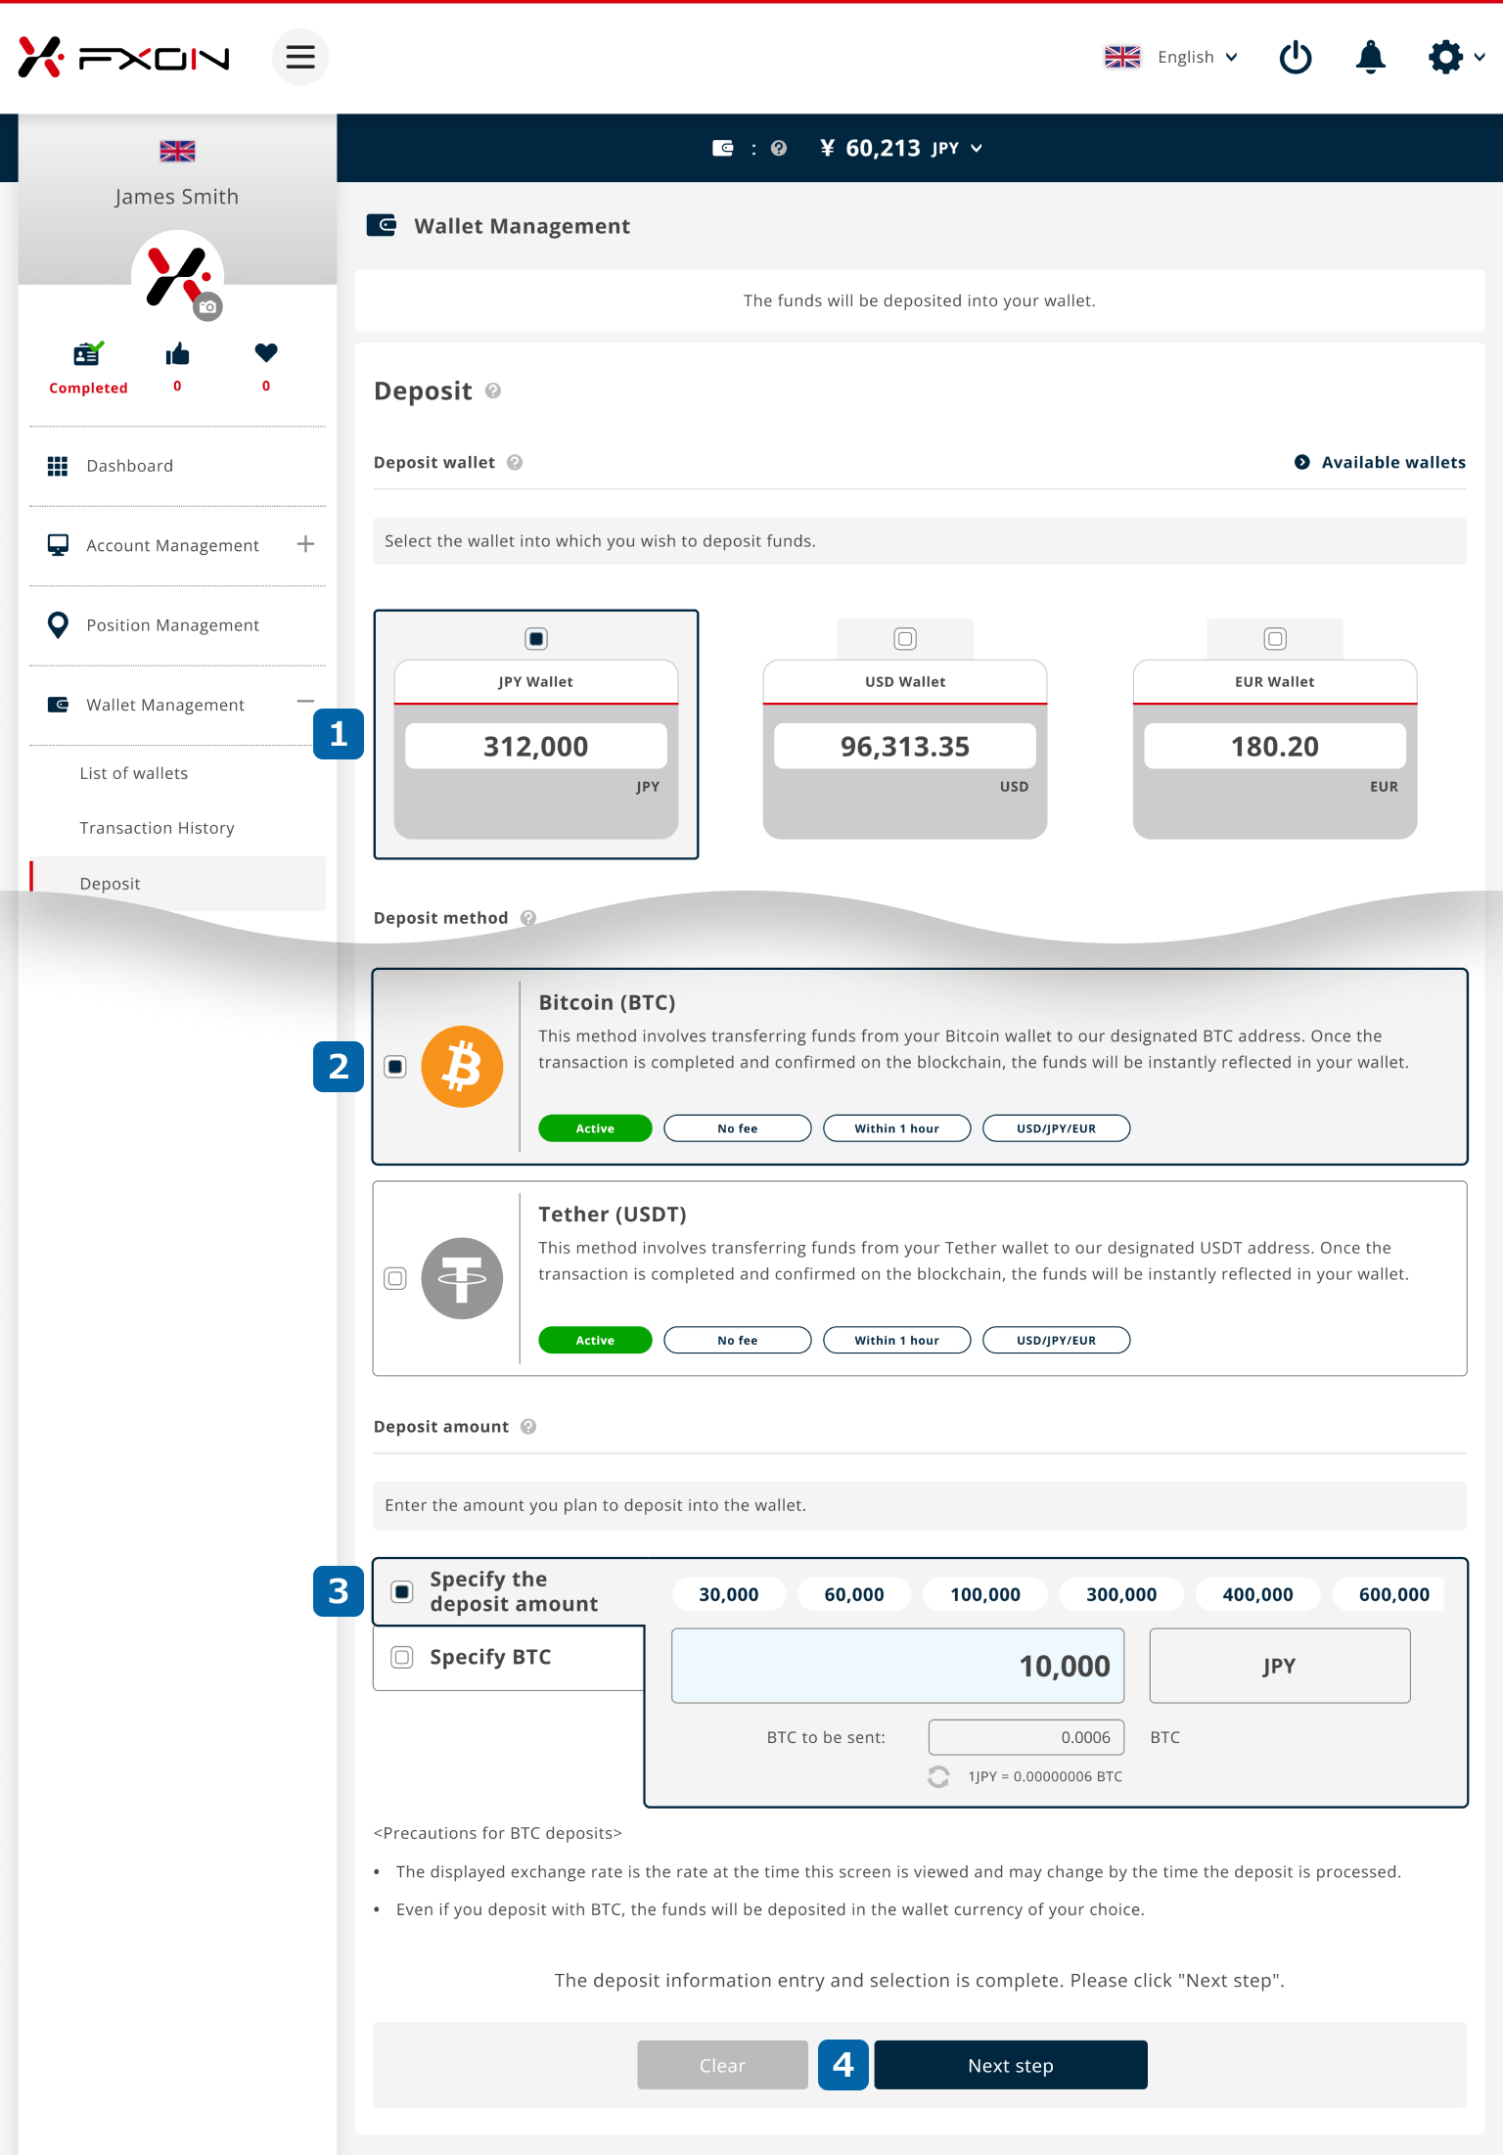Image resolution: width=1503 pixels, height=2155 pixels.
Task: Click the help icon in the balance bar
Action: (779, 148)
